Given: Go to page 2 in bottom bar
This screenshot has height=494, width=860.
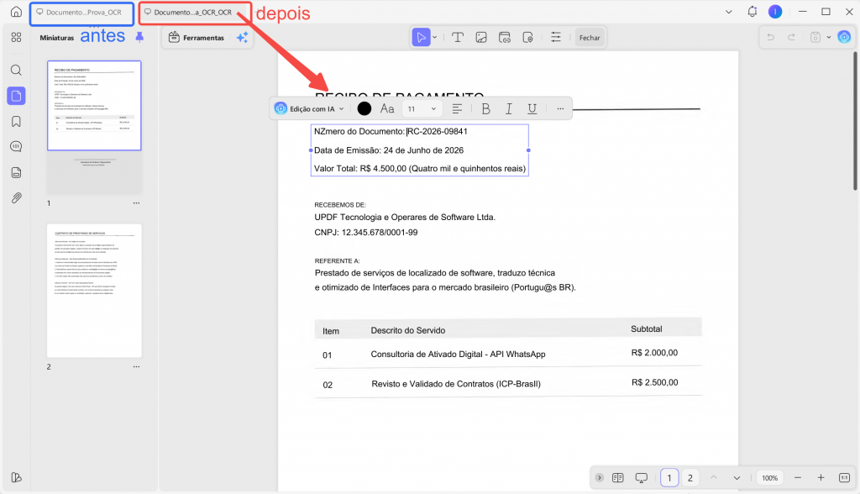Looking at the screenshot, I should (690, 478).
